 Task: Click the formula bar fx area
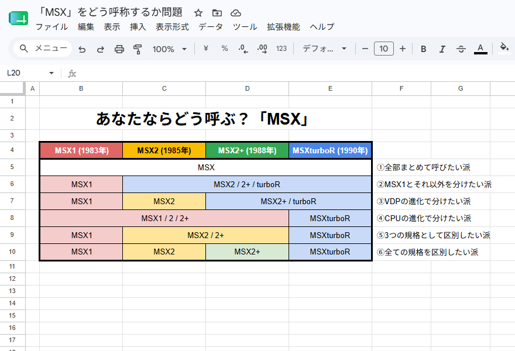[72, 73]
